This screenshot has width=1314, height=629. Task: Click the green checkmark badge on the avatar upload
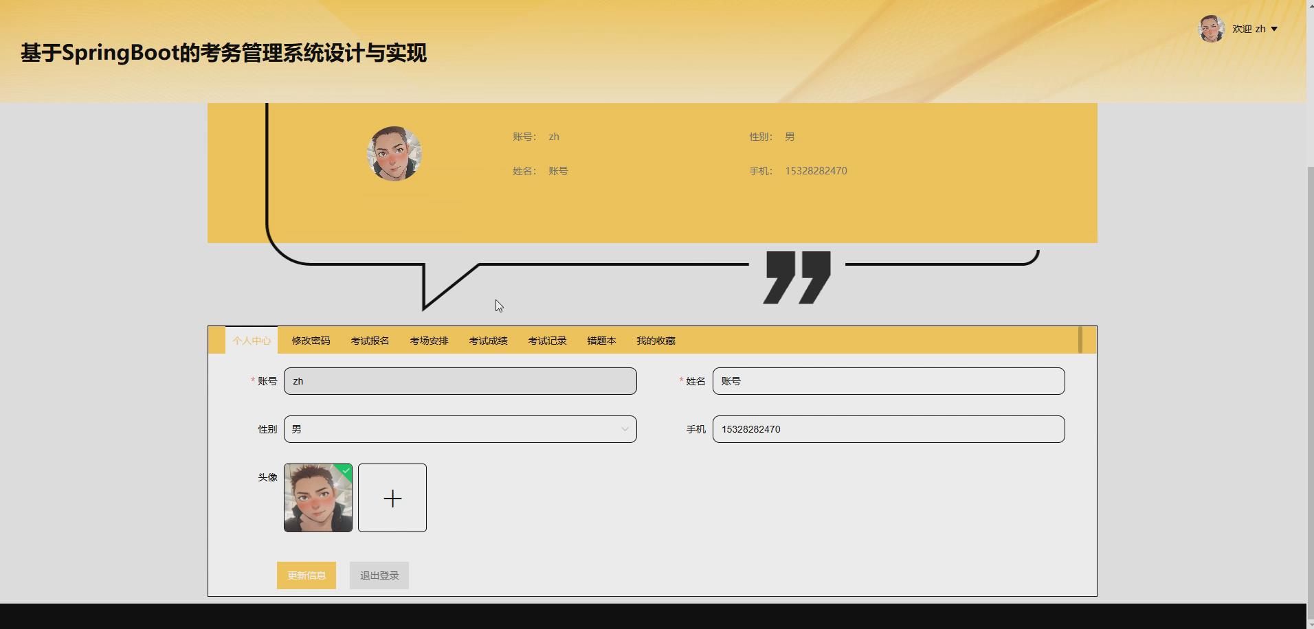pyautogui.click(x=344, y=471)
